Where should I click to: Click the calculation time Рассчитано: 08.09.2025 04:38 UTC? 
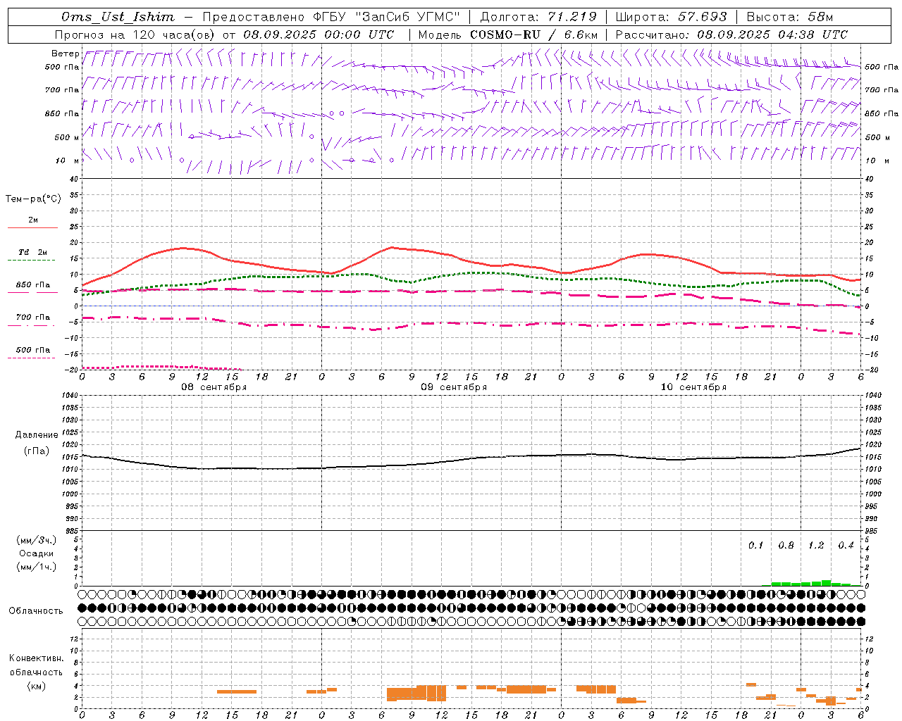[x=731, y=35]
